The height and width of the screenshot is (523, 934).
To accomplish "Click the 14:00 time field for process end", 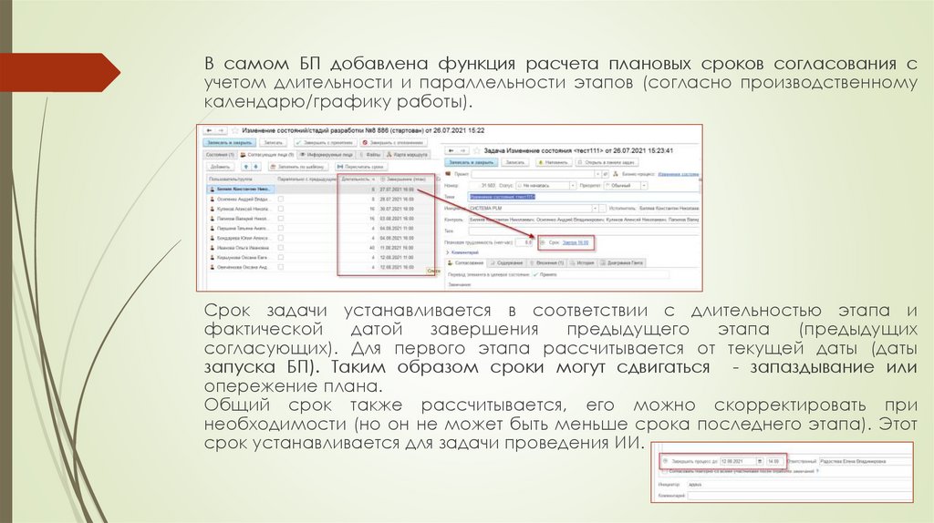I will pyautogui.click(x=773, y=461).
